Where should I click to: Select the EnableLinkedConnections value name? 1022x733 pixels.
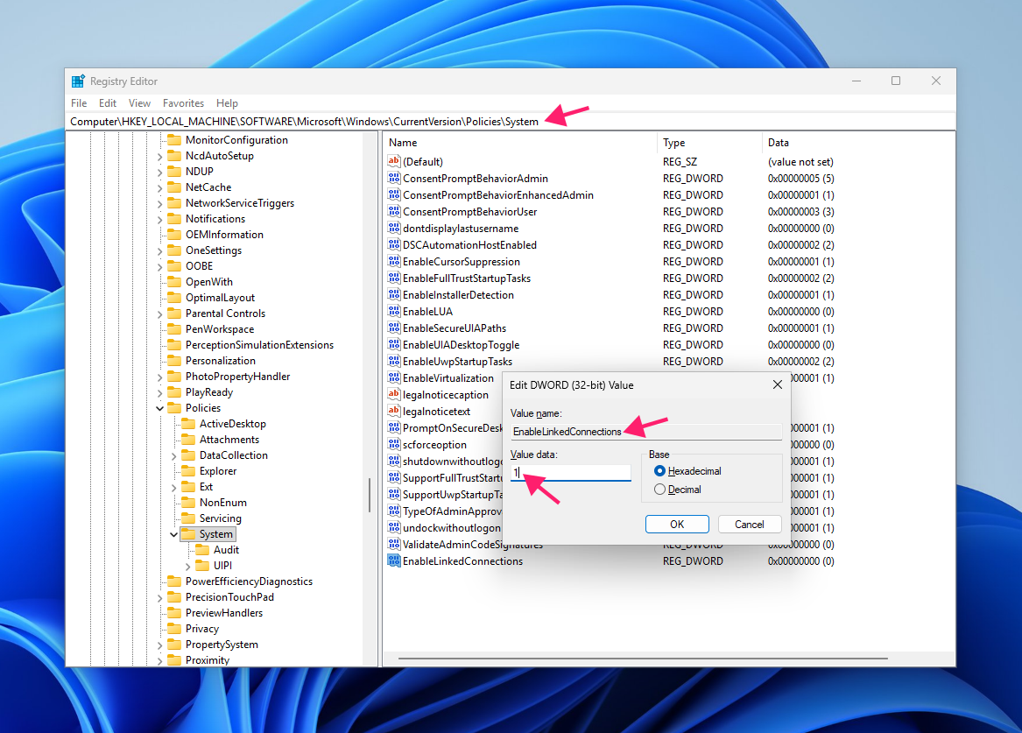click(462, 561)
